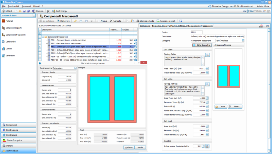The image size is (272, 154).
Task: Click Annulla in Geometria componente dialog
Action: coord(140,148)
